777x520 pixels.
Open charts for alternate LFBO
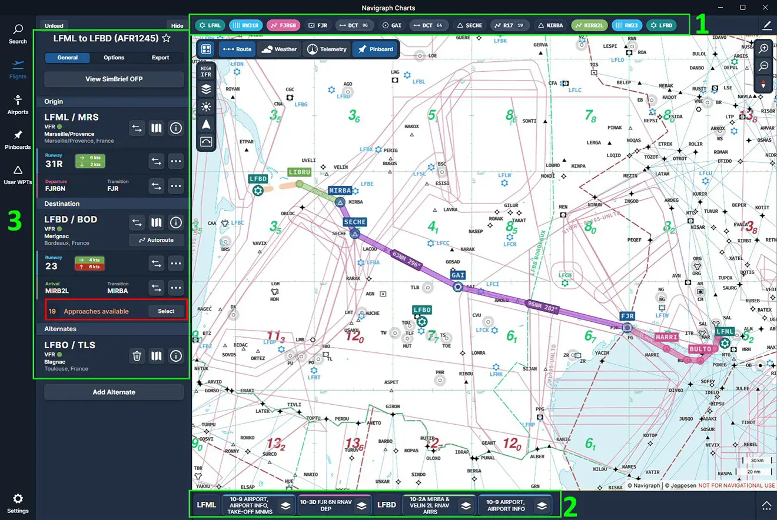[x=156, y=355]
